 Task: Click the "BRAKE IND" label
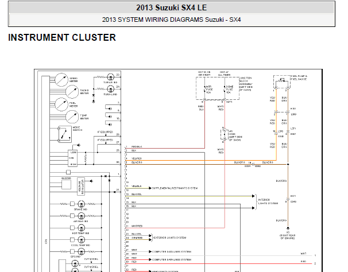(x=80, y=209)
